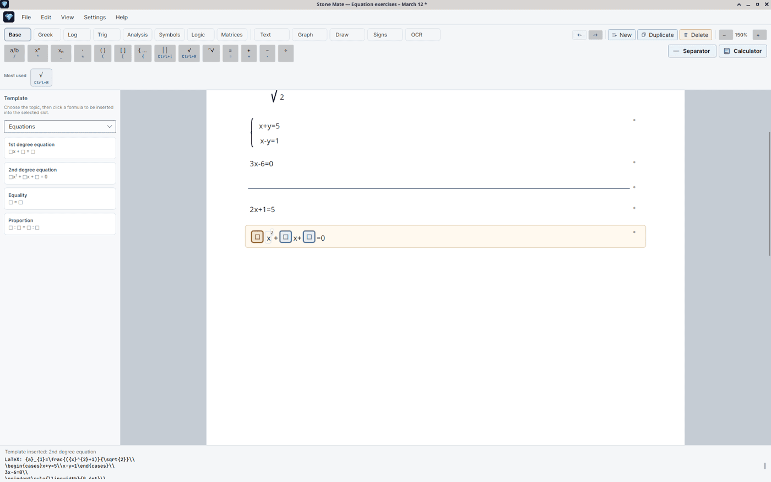The width and height of the screenshot is (771, 482).
Task: Insert square brackets
Action: pos(123,53)
